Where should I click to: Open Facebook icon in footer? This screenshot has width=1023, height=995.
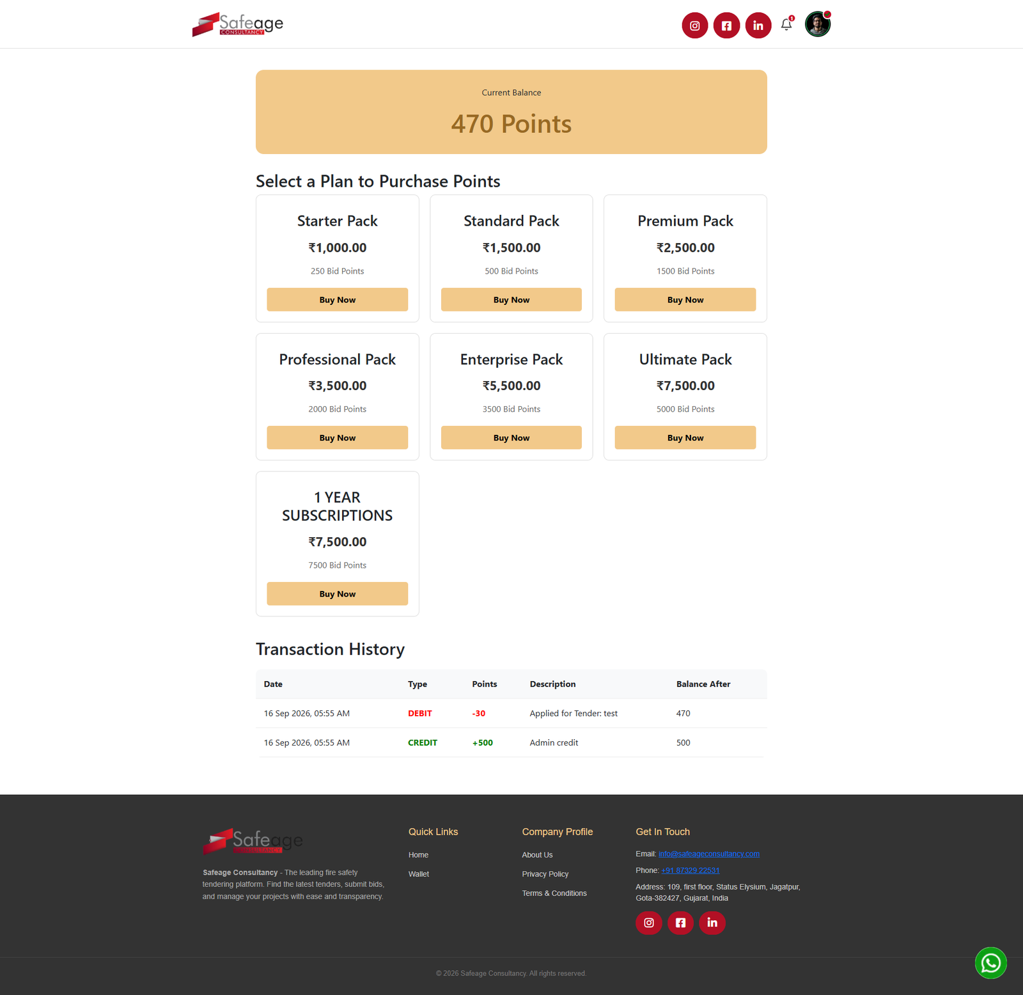pyautogui.click(x=680, y=923)
